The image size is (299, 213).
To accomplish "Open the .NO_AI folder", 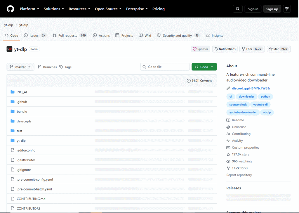I will click(x=22, y=92).
